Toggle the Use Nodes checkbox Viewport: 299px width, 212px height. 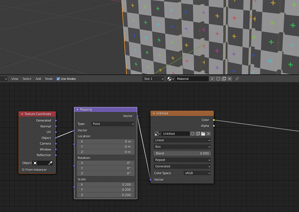[58, 79]
